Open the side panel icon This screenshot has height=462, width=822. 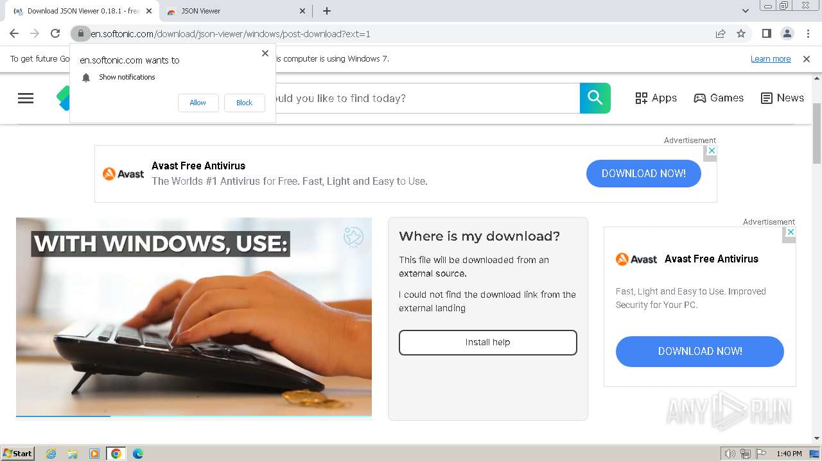coord(766,33)
